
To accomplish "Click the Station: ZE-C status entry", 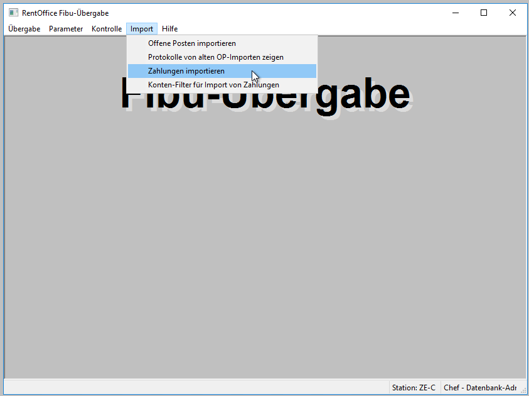I will (x=414, y=388).
